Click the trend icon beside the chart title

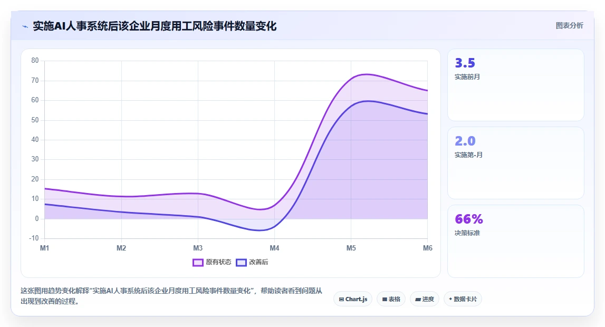pos(25,26)
